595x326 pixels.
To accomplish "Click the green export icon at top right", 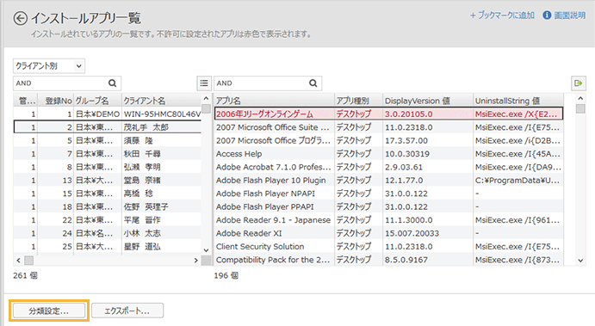I will pos(579,83).
